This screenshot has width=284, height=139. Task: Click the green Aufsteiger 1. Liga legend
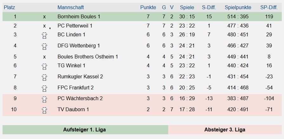[x=84, y=130]
